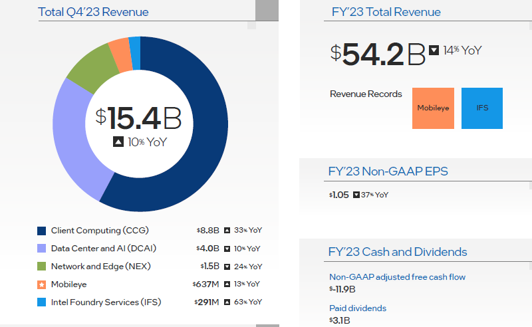This screenshot has width=532, height=327.
Task: Click the up arrow inside the donut chart
Action: (118, 142)
